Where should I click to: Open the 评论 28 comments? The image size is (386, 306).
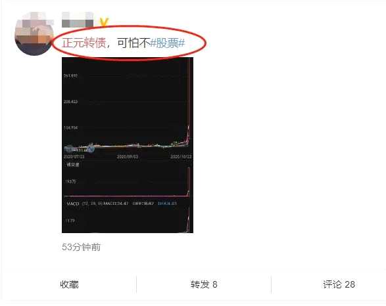[339, 284]
